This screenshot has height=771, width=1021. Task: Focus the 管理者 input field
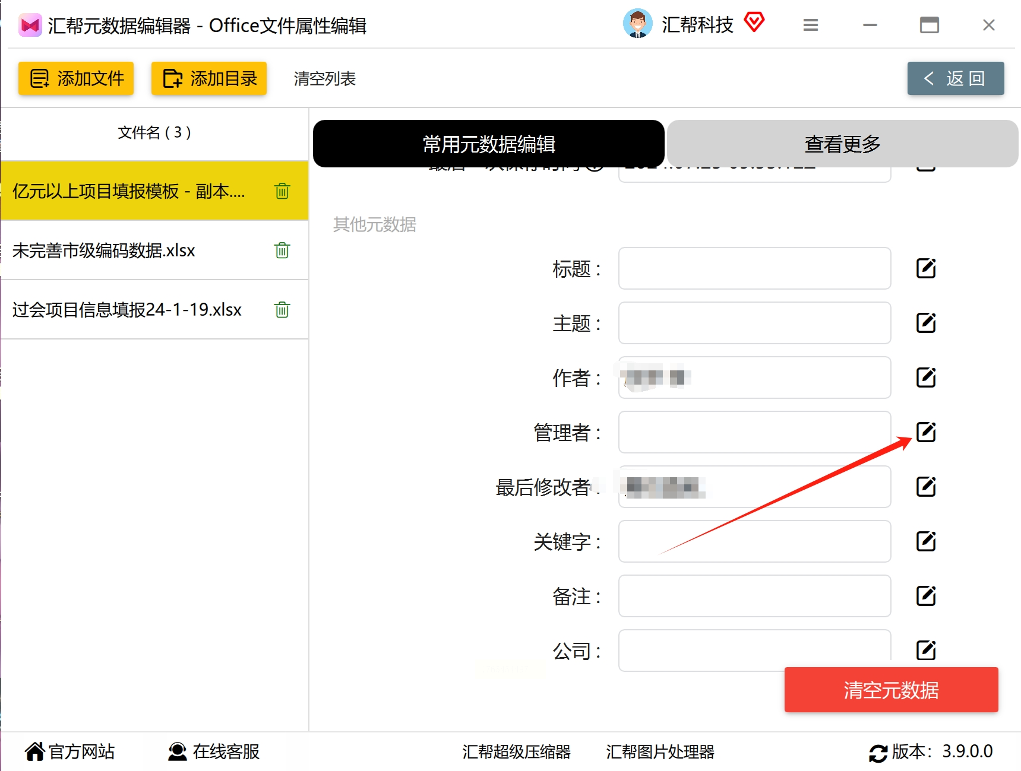[x=754, y=432]
